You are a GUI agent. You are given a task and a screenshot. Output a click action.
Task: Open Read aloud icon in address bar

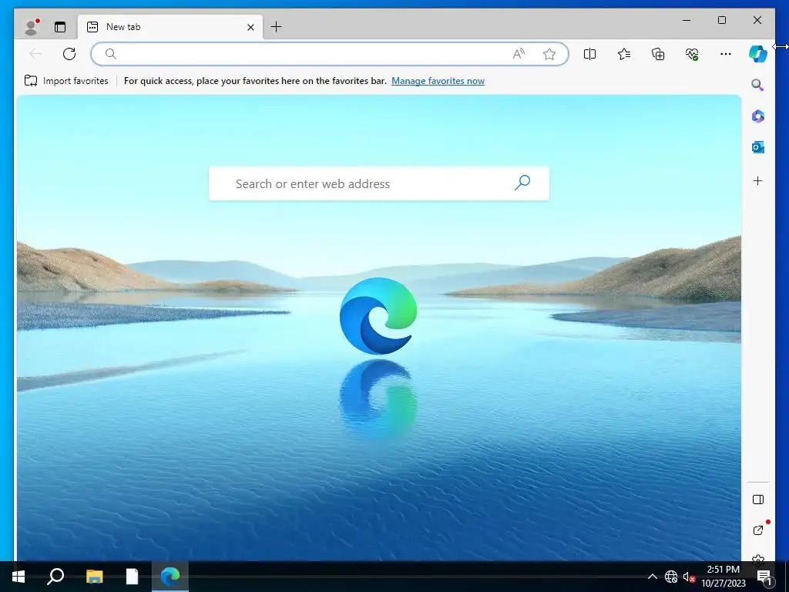pos(519,54)
